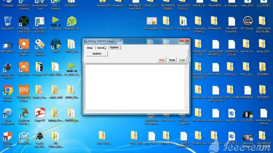Image resolution: width=273 pixels, height=153 pixels.
Task: Select the Android Root Tool shortcut
Action: [40, 5]
